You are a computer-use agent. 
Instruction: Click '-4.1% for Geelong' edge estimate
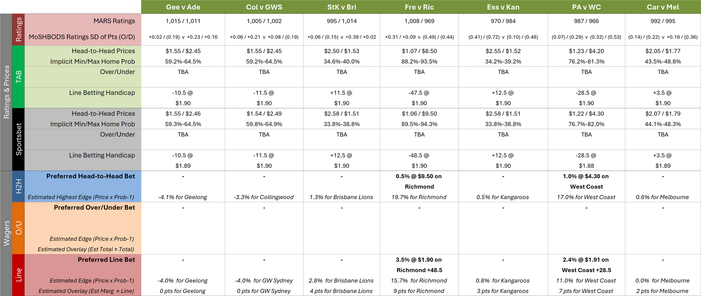point(183,197)
